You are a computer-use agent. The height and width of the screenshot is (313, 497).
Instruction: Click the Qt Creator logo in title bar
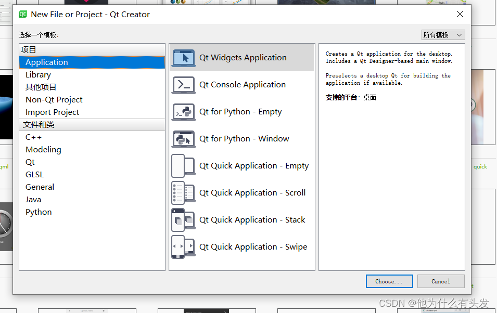coord(23,14)
